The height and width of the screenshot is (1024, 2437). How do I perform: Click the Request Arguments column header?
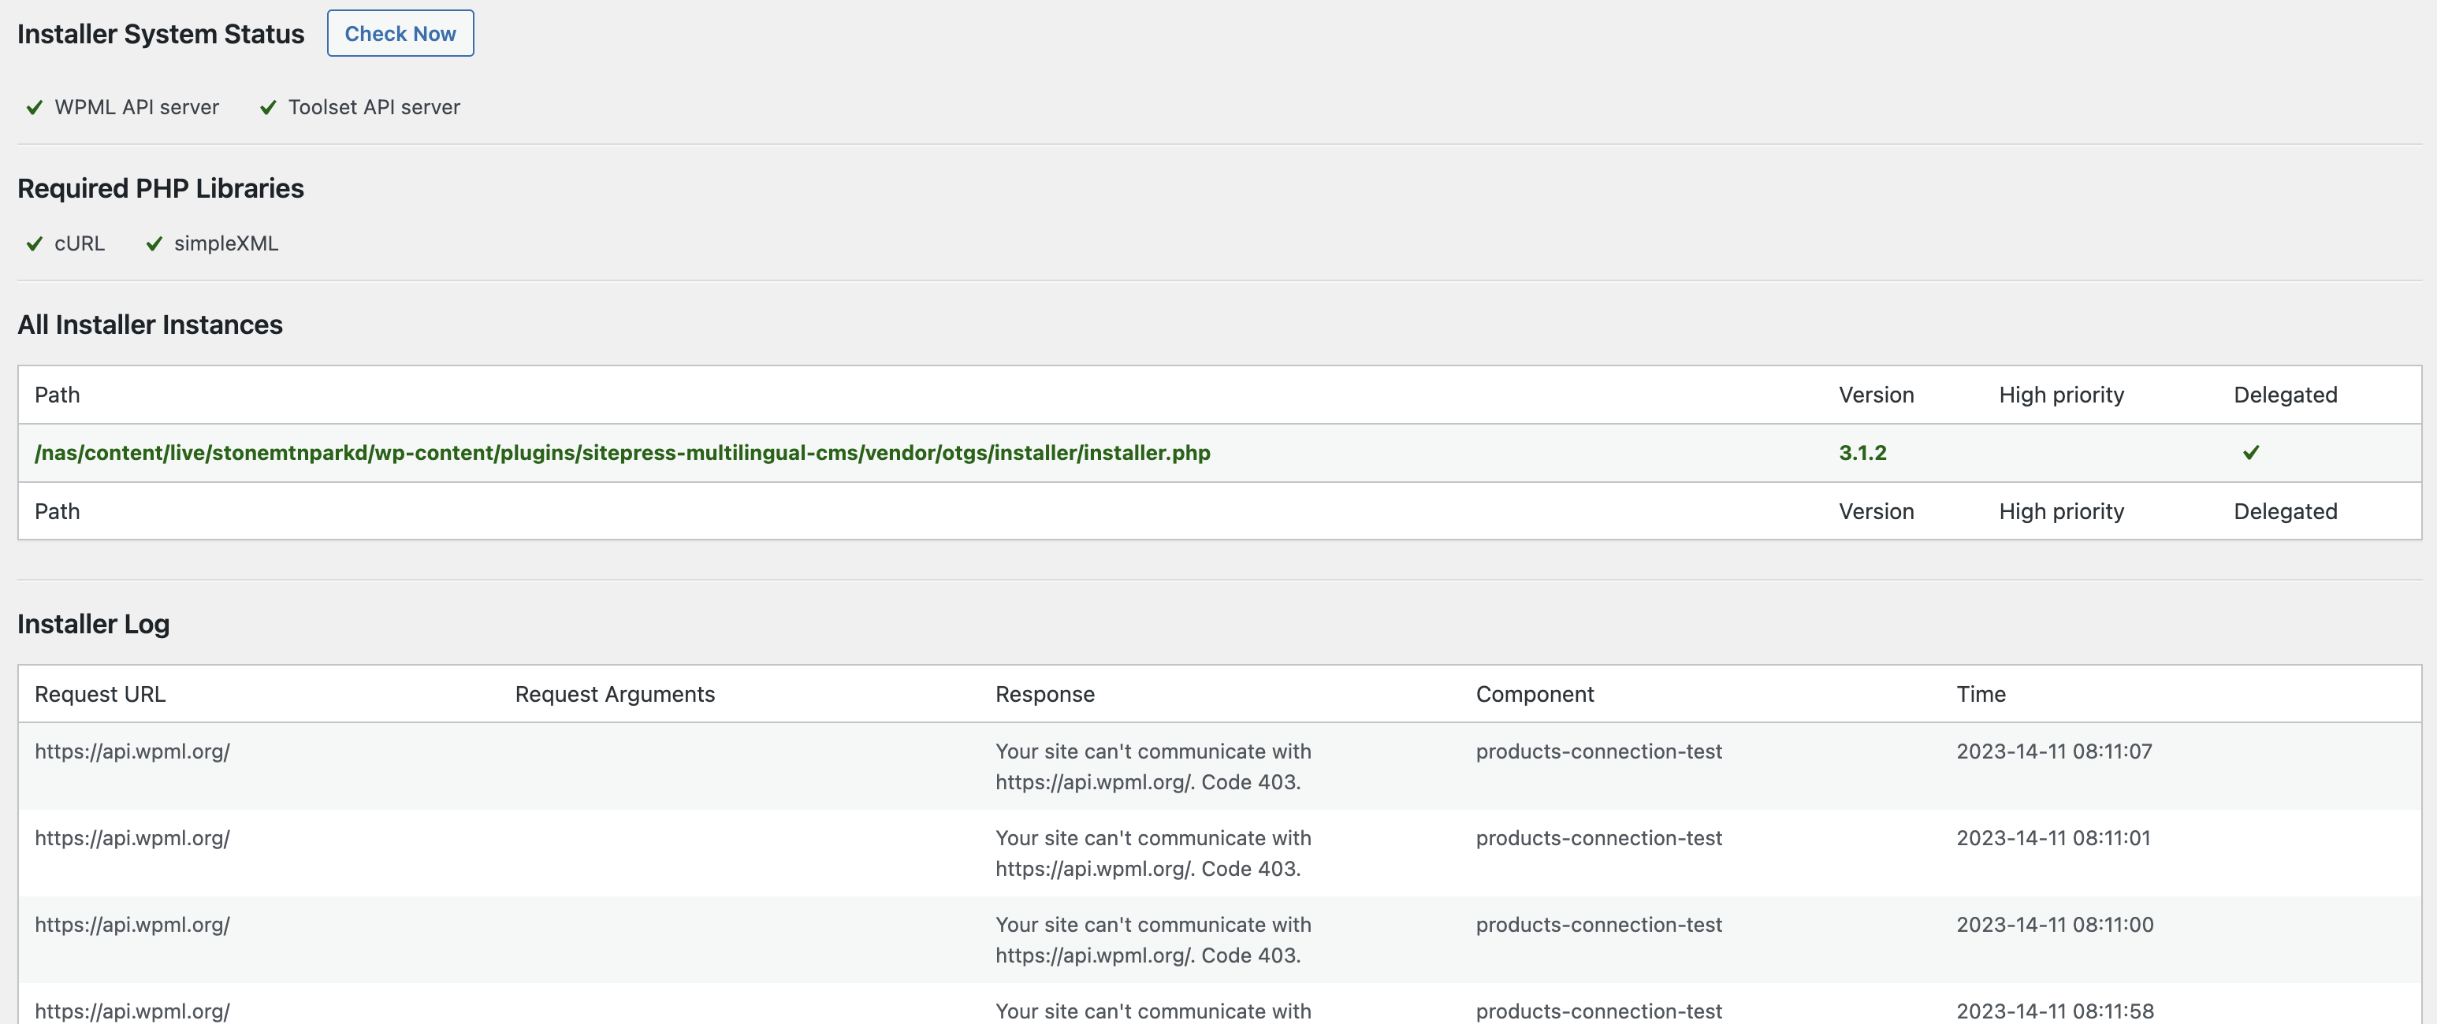click(615, 694)
